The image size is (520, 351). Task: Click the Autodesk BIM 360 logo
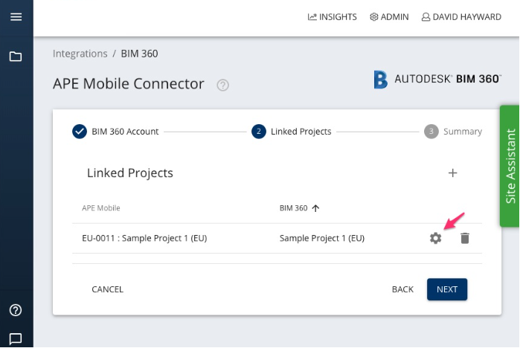click(x=437, y=80)
